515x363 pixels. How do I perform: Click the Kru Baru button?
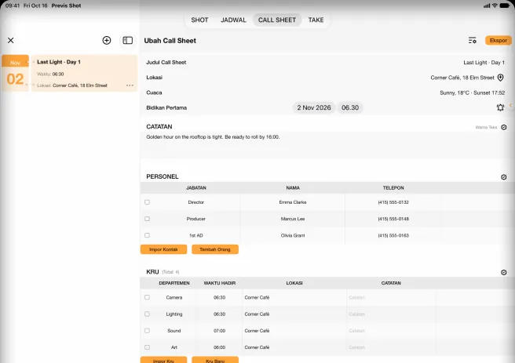[x=215, y=360]
